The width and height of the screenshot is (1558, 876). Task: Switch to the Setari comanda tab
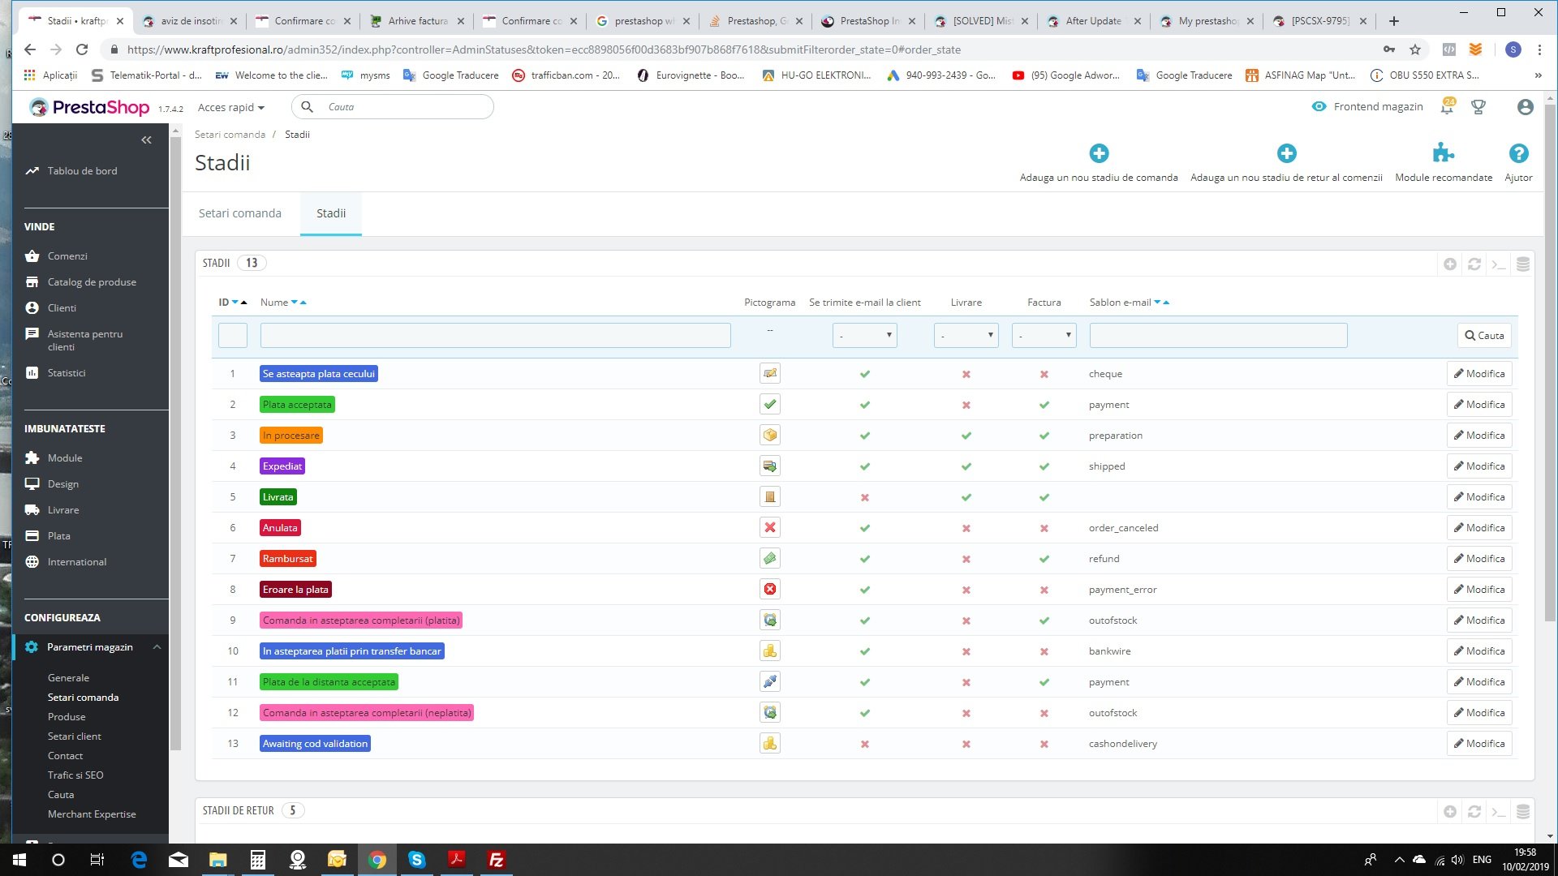[x=240, y=213]
